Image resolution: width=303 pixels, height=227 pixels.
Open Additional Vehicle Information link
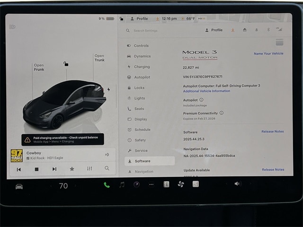tap(206, 91)
